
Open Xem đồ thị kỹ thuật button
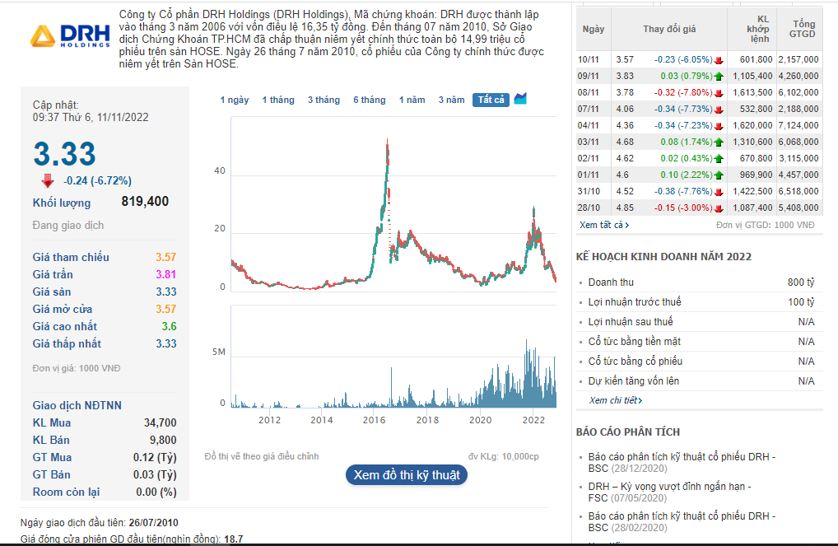(407, 475)
